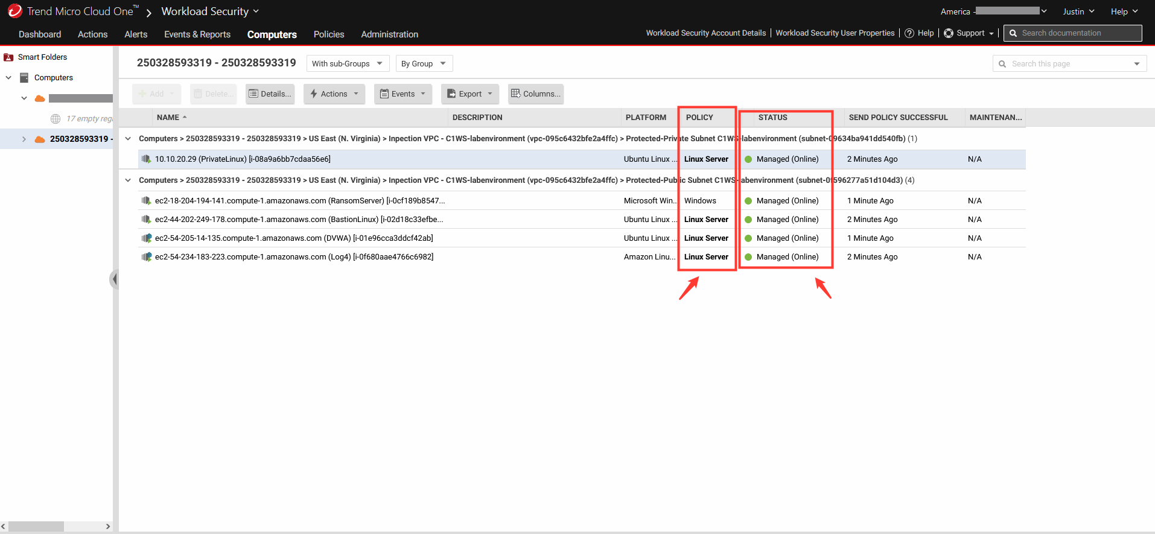Open the Events & Reports tab
1155x534 pixels.
point(197,34)
